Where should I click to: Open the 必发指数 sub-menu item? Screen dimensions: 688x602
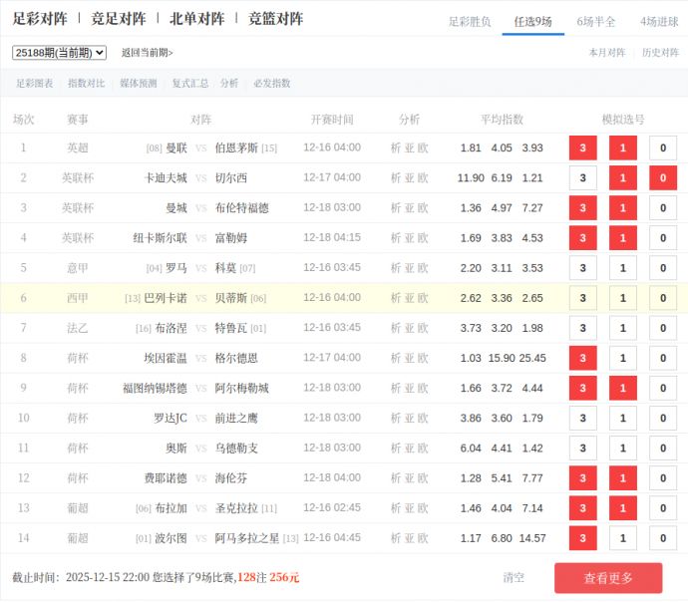[272, 84]
